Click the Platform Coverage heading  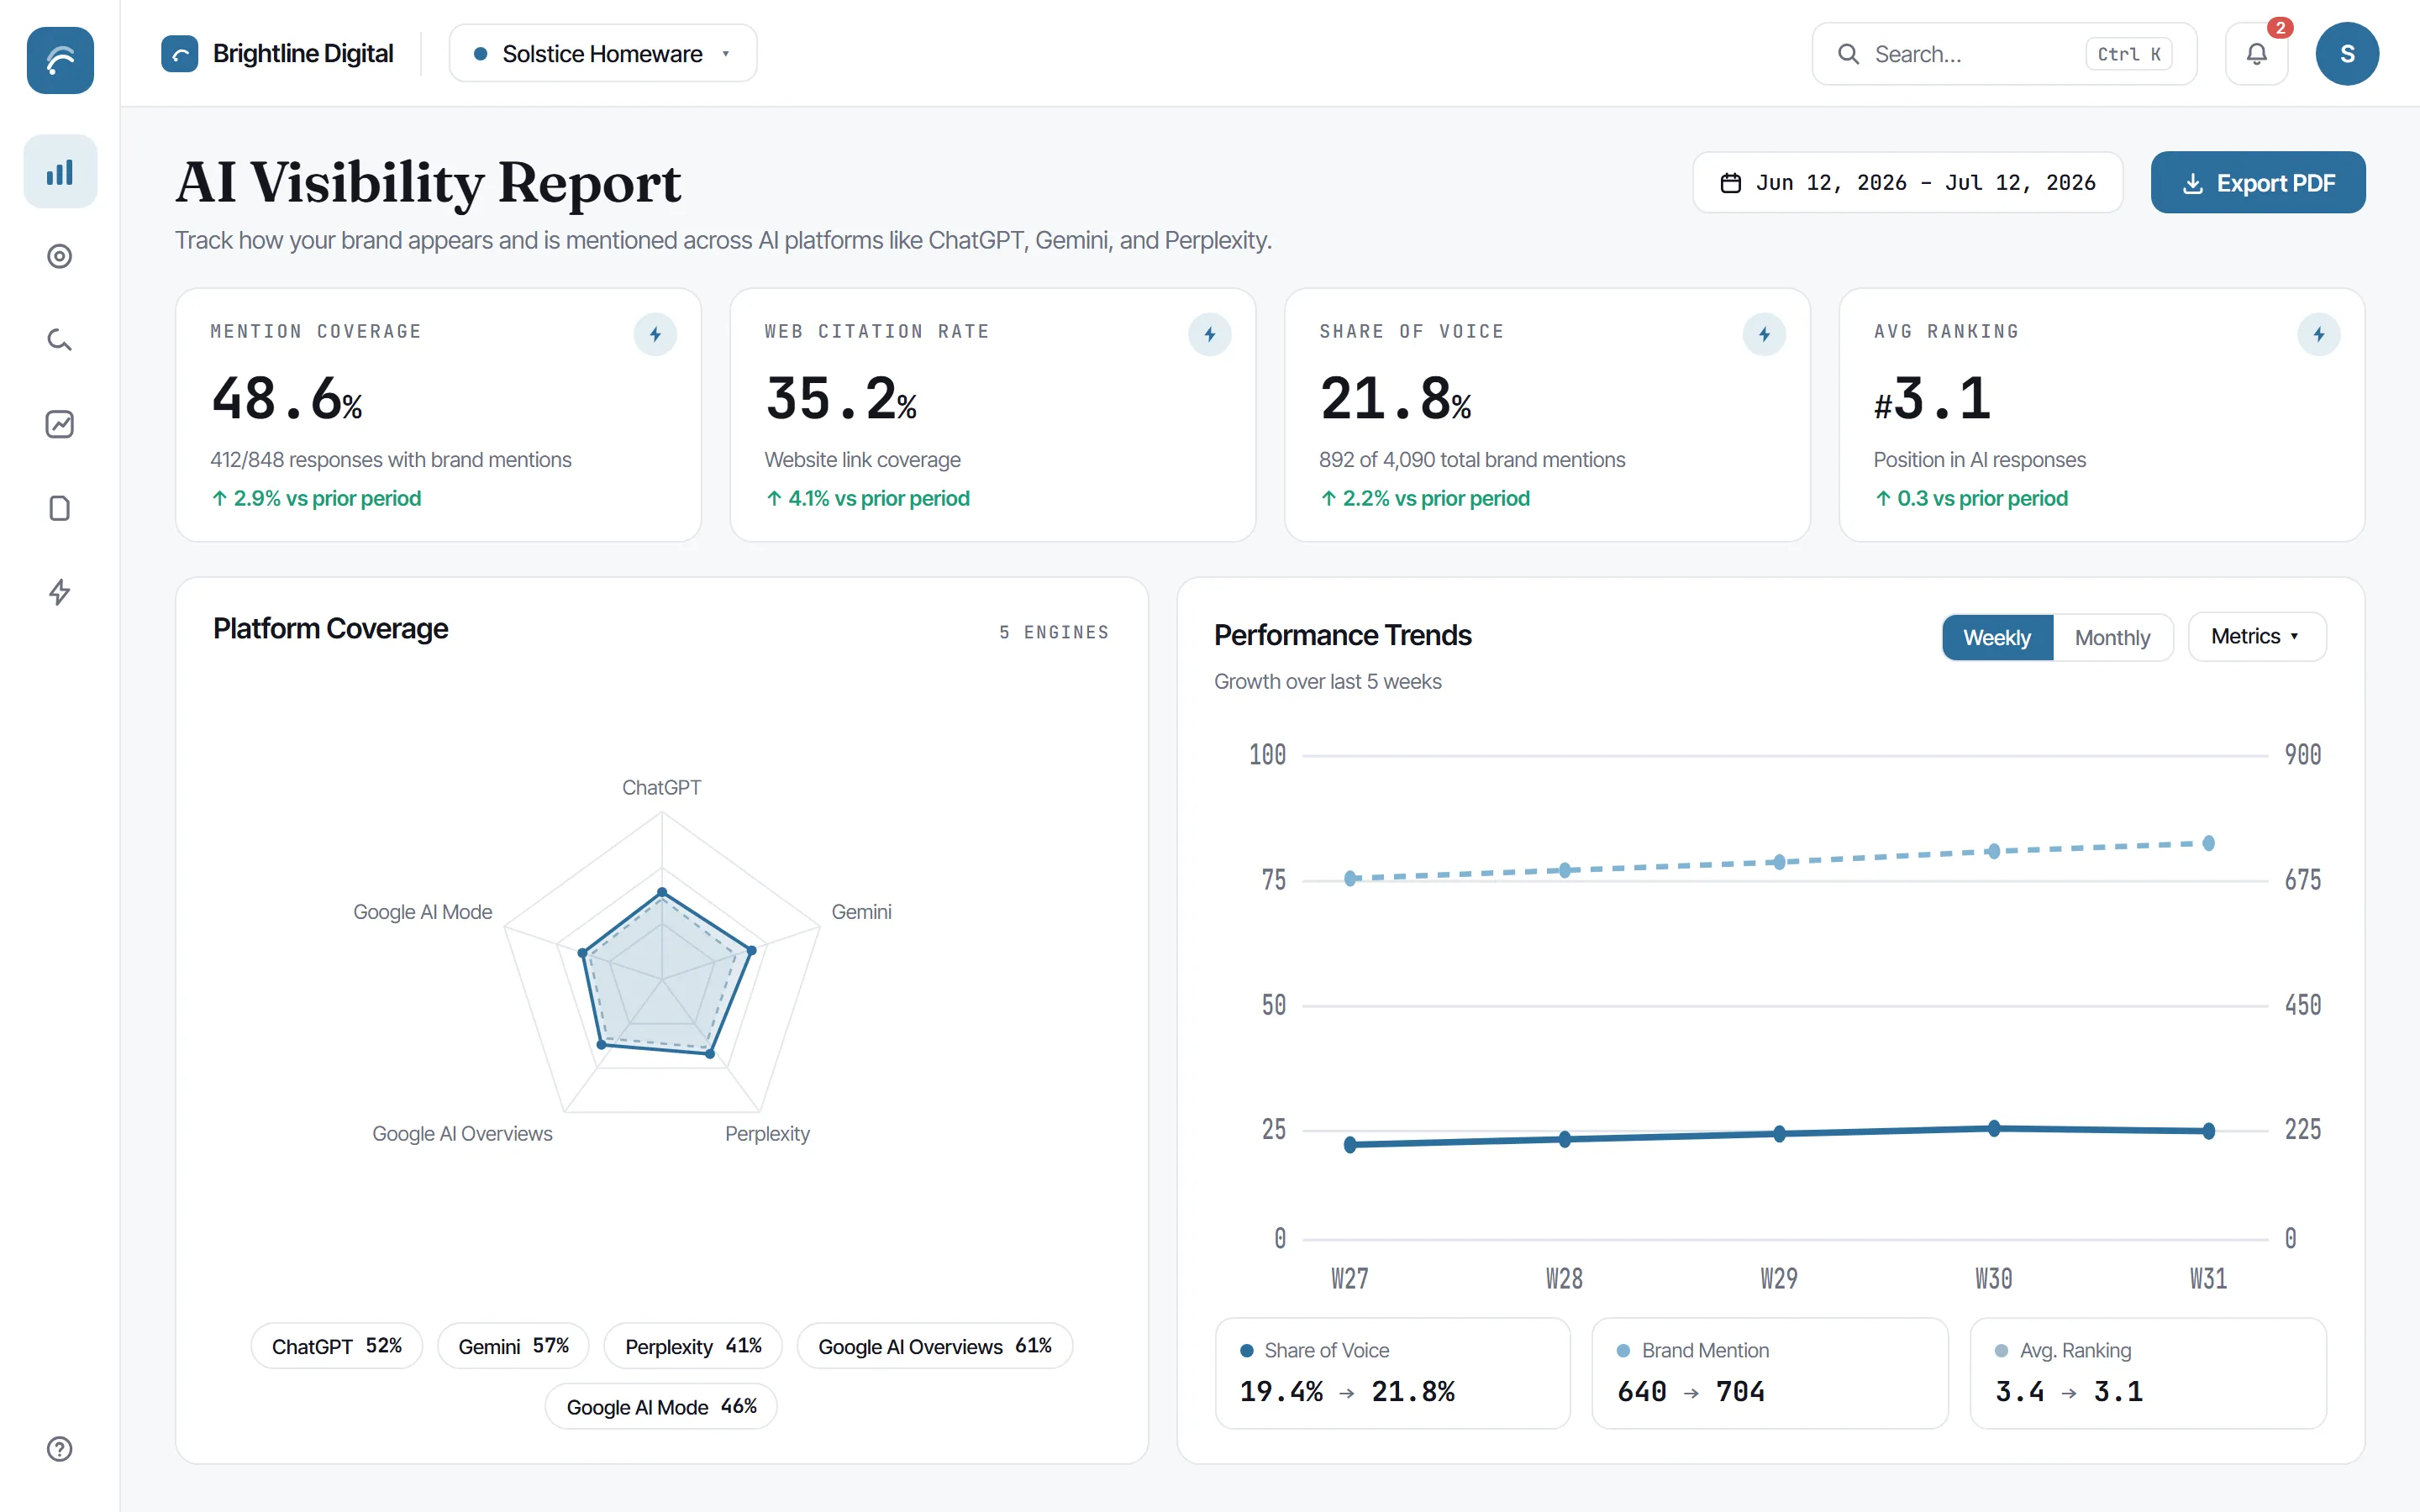331,629
